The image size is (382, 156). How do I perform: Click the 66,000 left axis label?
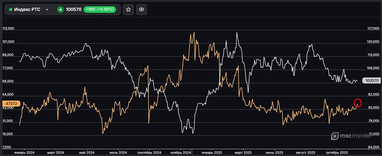8,82
